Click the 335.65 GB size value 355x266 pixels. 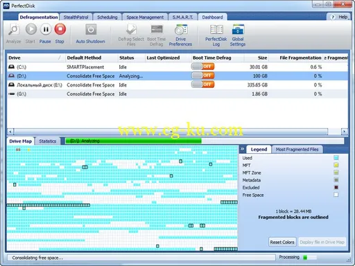click(x=257, y=85)
